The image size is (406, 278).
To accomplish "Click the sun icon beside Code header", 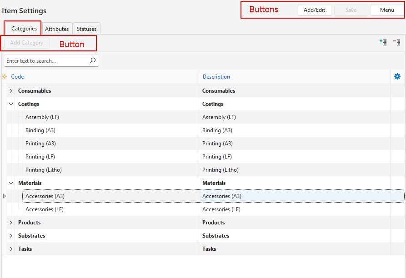I will (x=5, y=77).
